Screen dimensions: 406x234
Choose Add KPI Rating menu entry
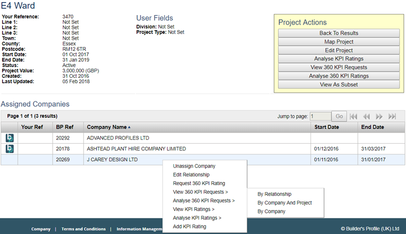pos(189,226)
